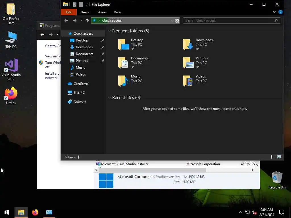Go up one level in File Explorer
The image size is (291, 218).
coord(87,20)
